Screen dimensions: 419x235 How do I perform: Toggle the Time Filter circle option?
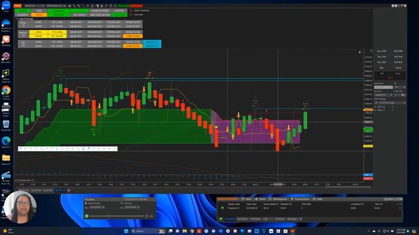click(131, 14)
